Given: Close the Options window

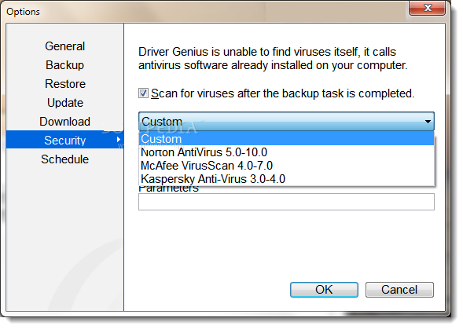Looking at the screenshot, I should click(428, 8).
